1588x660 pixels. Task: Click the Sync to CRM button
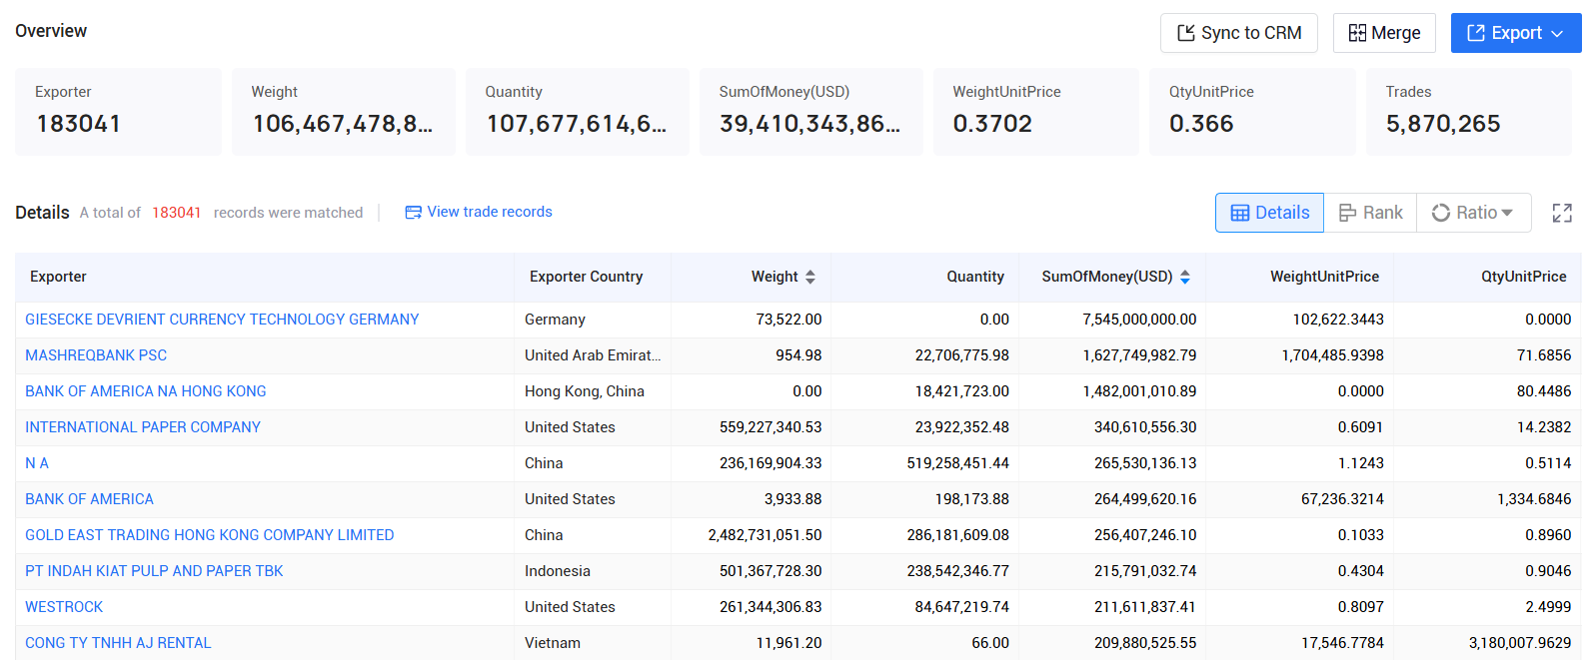[1238, 33]
